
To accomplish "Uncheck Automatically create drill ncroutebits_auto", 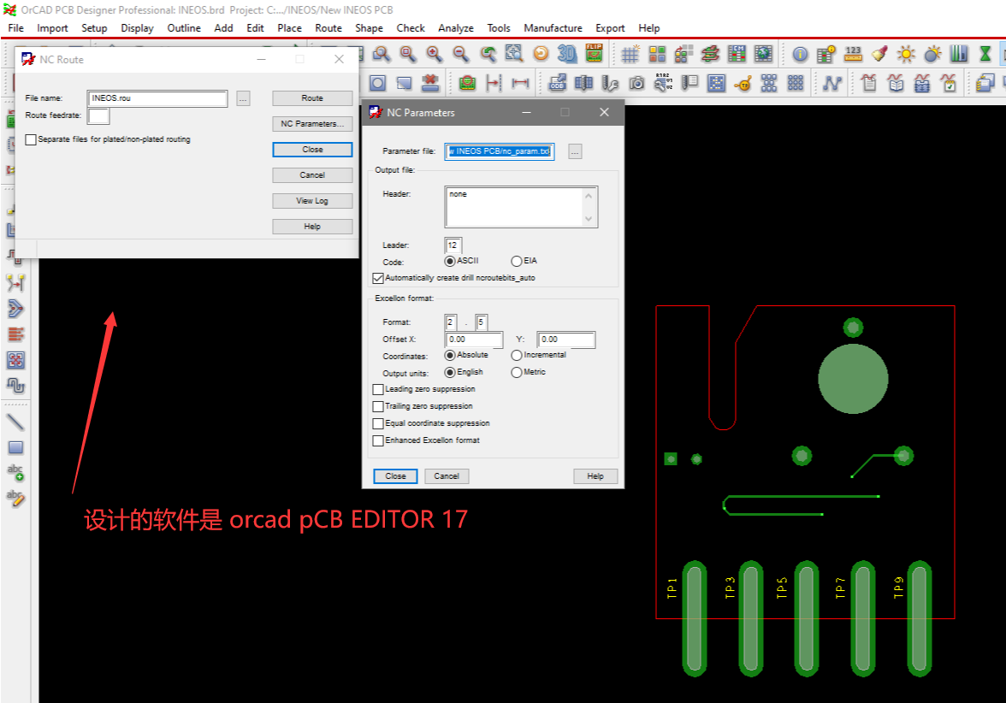I will point(378,279).
